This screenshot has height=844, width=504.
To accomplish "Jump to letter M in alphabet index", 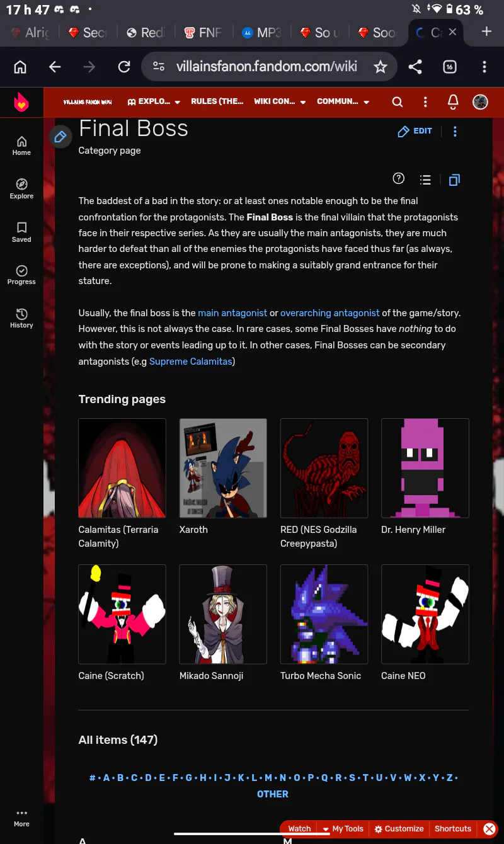I will tap(268, 778).
